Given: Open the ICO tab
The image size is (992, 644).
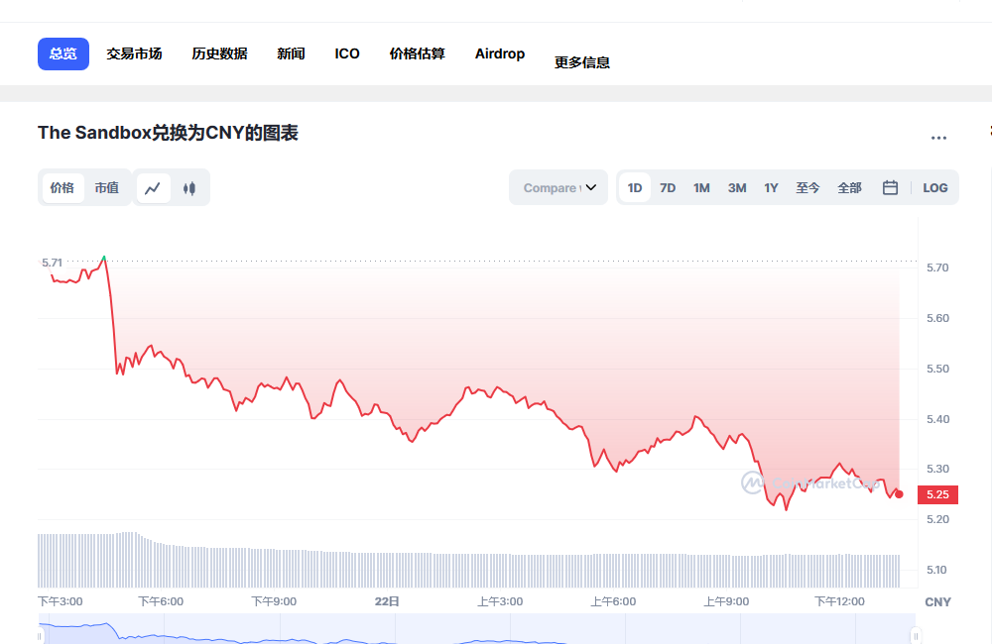Looking at the screenshot, I should point(347,54).
